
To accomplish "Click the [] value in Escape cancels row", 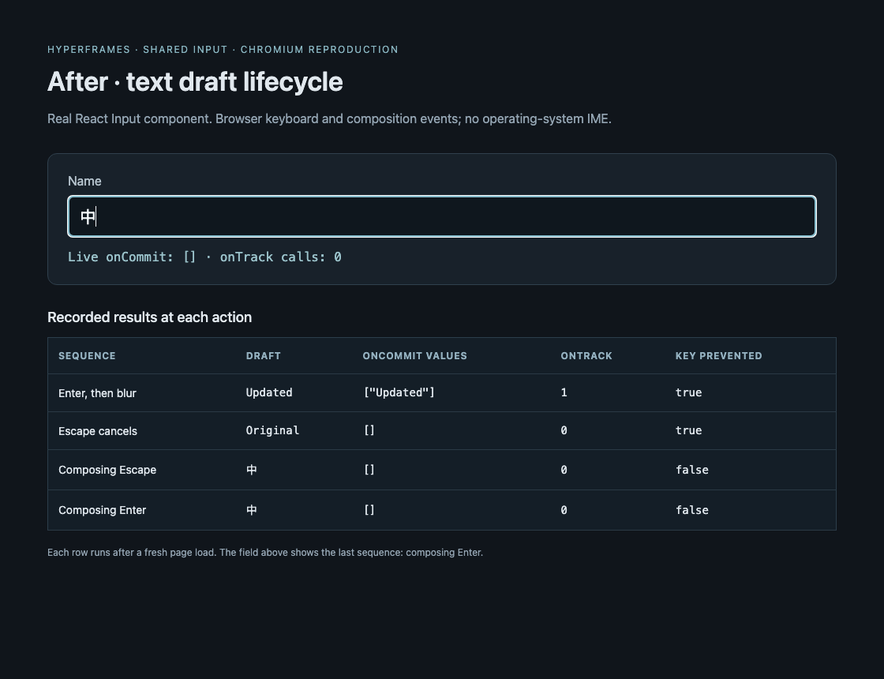I will (369, 430).
